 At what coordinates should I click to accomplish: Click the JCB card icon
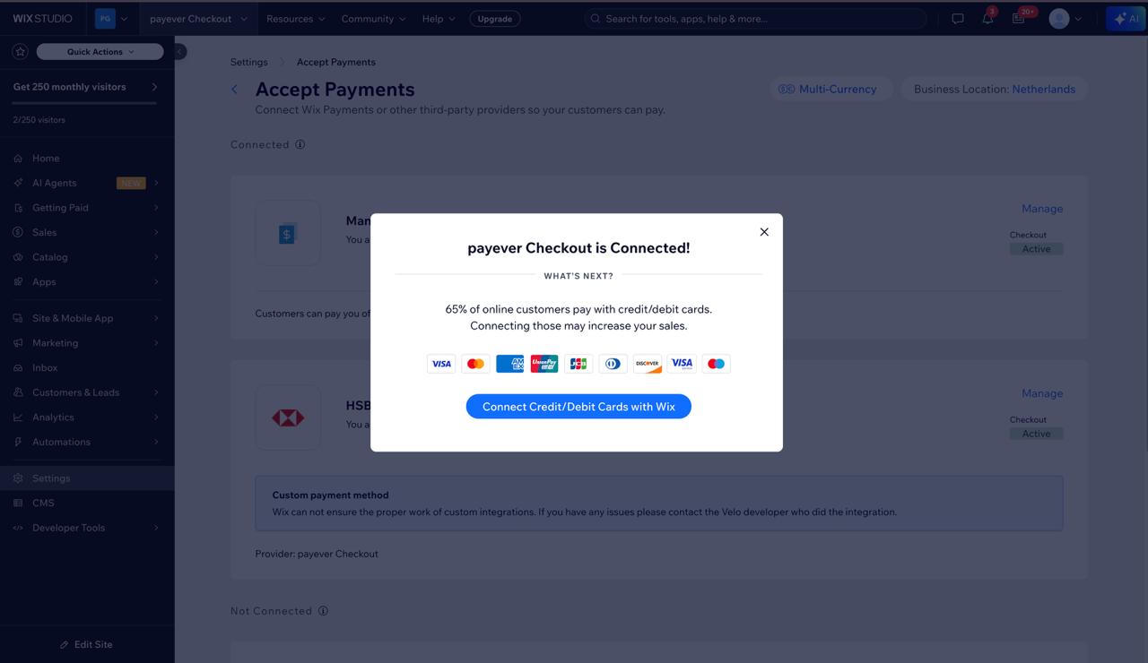pos(578,364)
